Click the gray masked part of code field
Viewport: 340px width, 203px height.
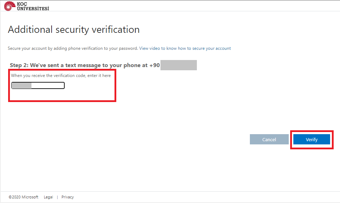click(22, 85)
